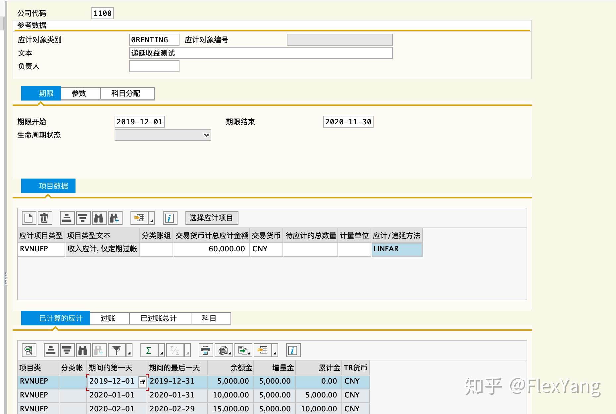Select the 项目数据 tab
This screenshot has height=414, width=616.
point(48,186)
